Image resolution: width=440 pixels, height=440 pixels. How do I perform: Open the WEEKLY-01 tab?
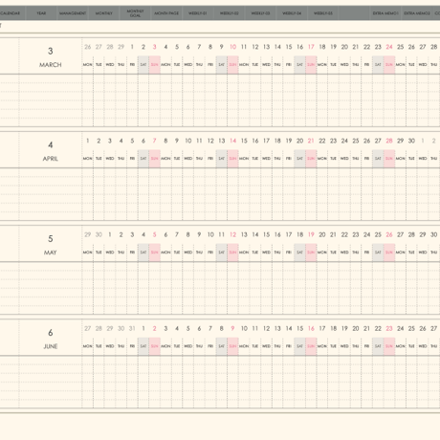[198, 13]
